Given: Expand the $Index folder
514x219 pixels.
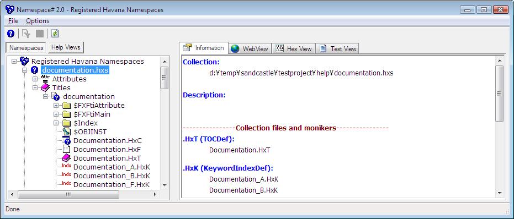Looking at the screenshot, I should (56, 123).
